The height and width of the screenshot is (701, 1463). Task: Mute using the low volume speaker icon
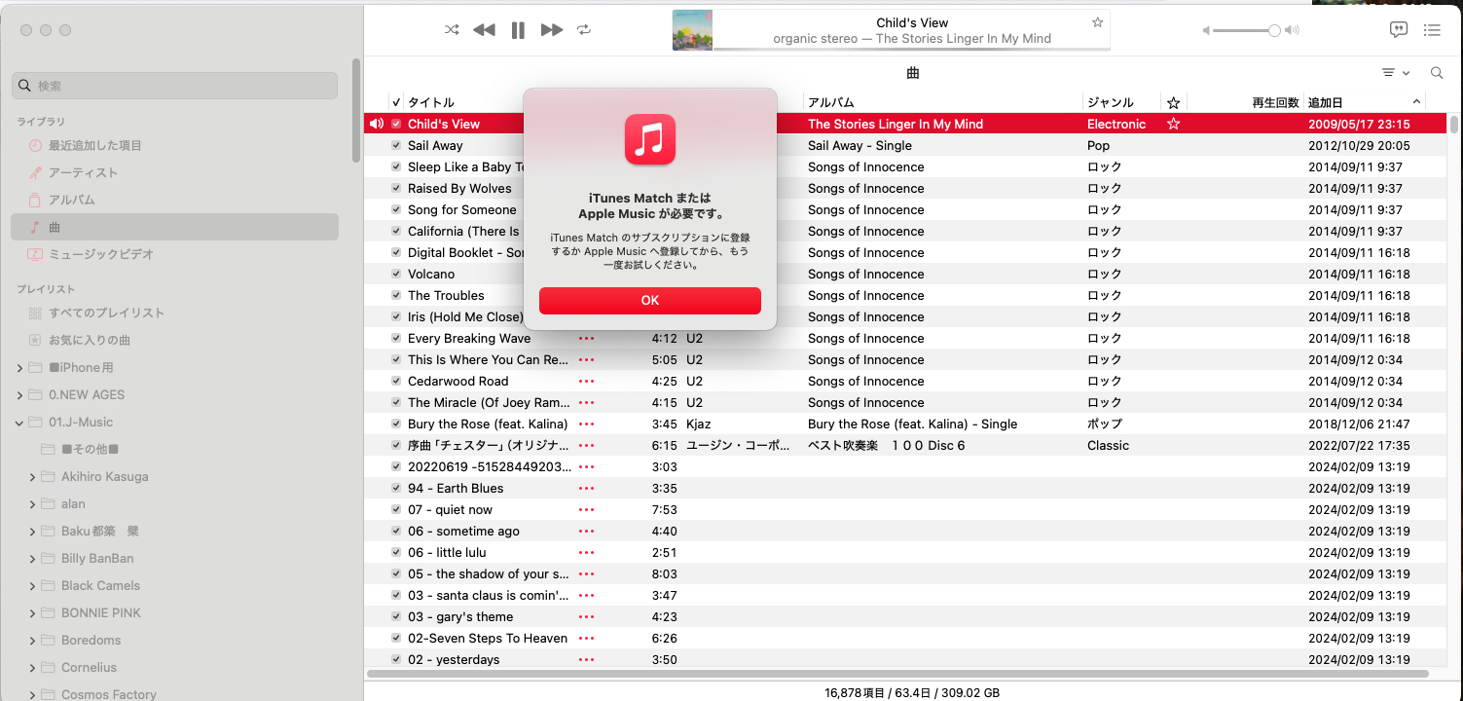click(1207, 31)
